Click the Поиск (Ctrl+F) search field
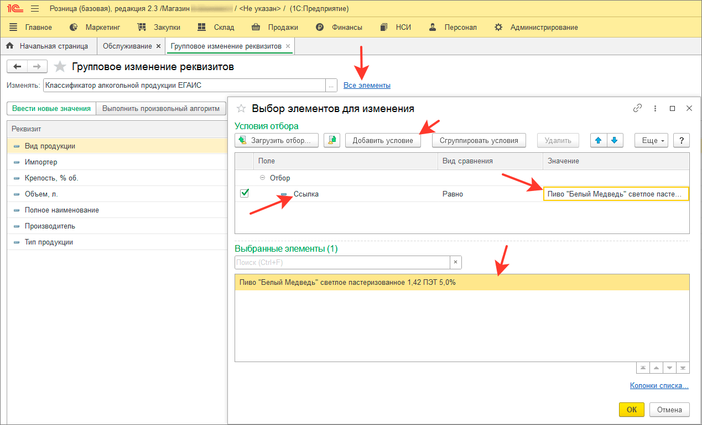Screen dimensions: 702x425 click(342, 262)
